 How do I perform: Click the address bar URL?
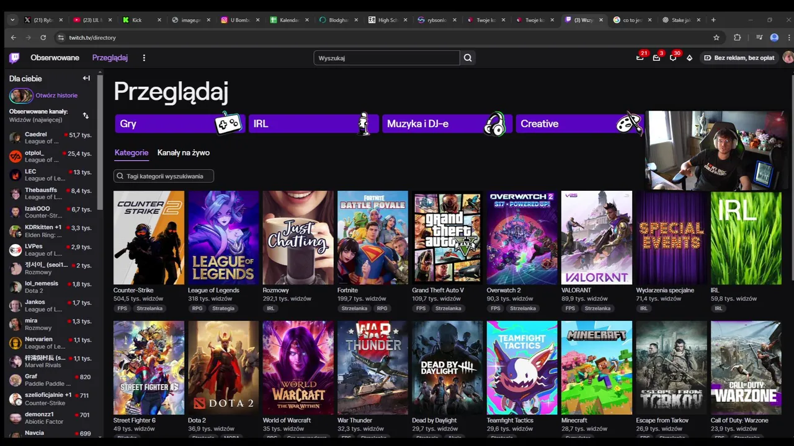pos(92,37)
